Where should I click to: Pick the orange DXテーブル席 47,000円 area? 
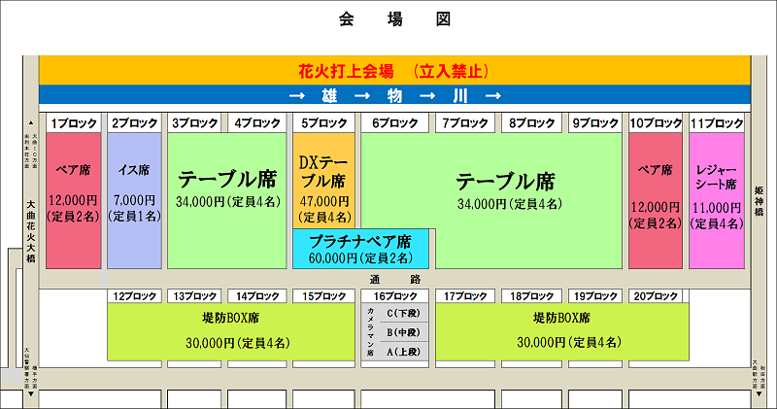[x=323, y=180]
